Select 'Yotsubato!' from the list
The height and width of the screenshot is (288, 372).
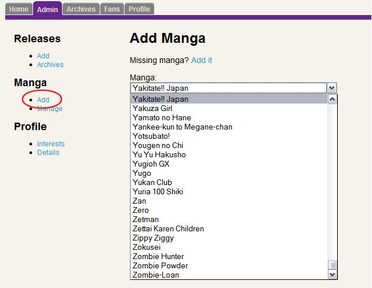click(x=229, y=136)
